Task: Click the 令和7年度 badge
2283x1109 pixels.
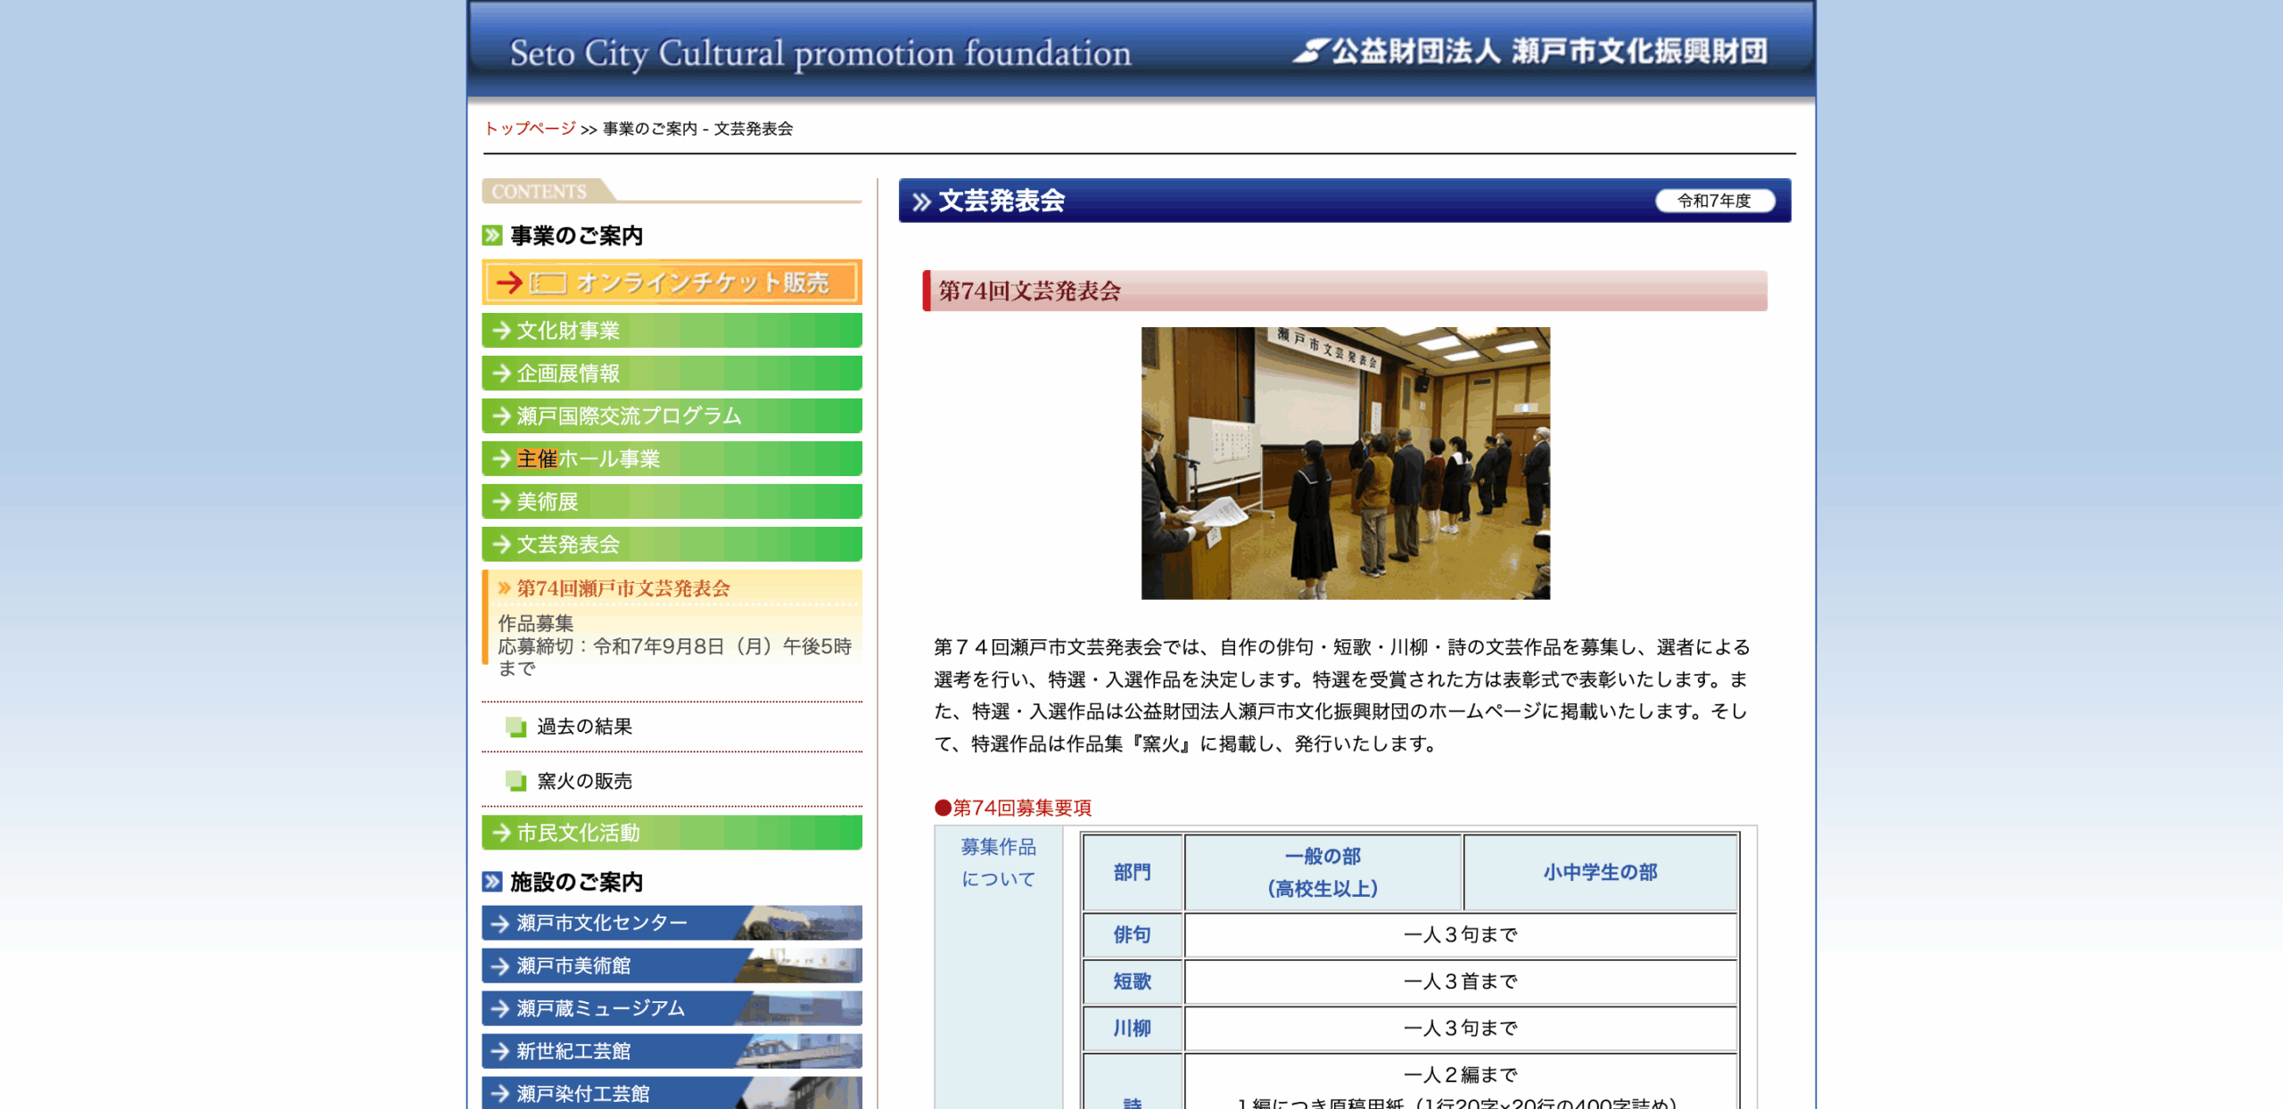Action: [1715, 201]
